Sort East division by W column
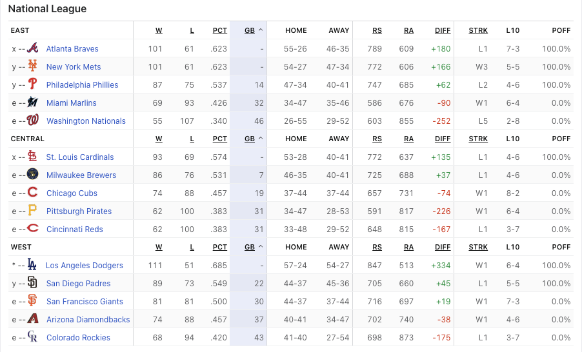The image size is (582, 352). [x=159, y=30]
